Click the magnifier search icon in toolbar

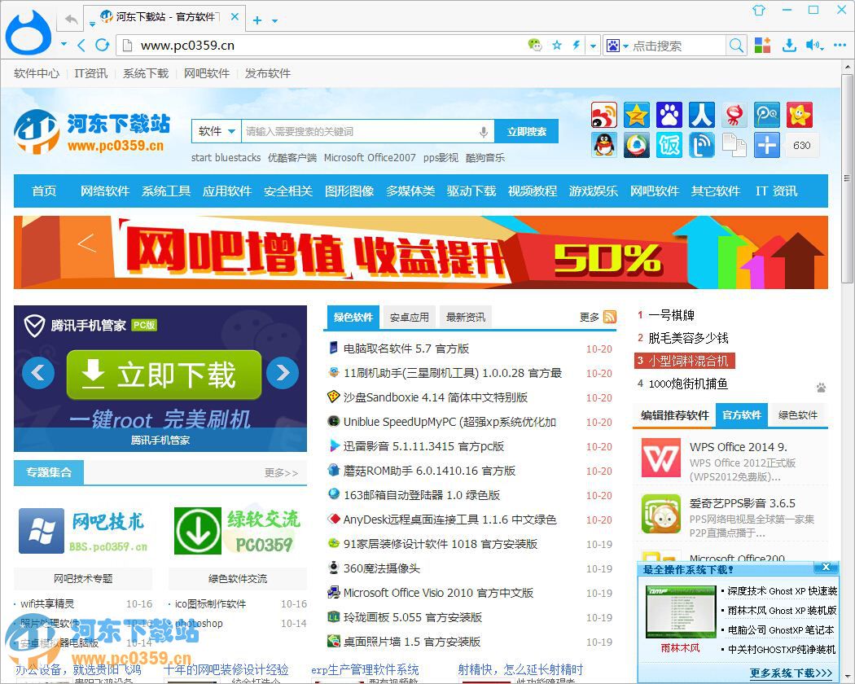click(x=736, y=46)
